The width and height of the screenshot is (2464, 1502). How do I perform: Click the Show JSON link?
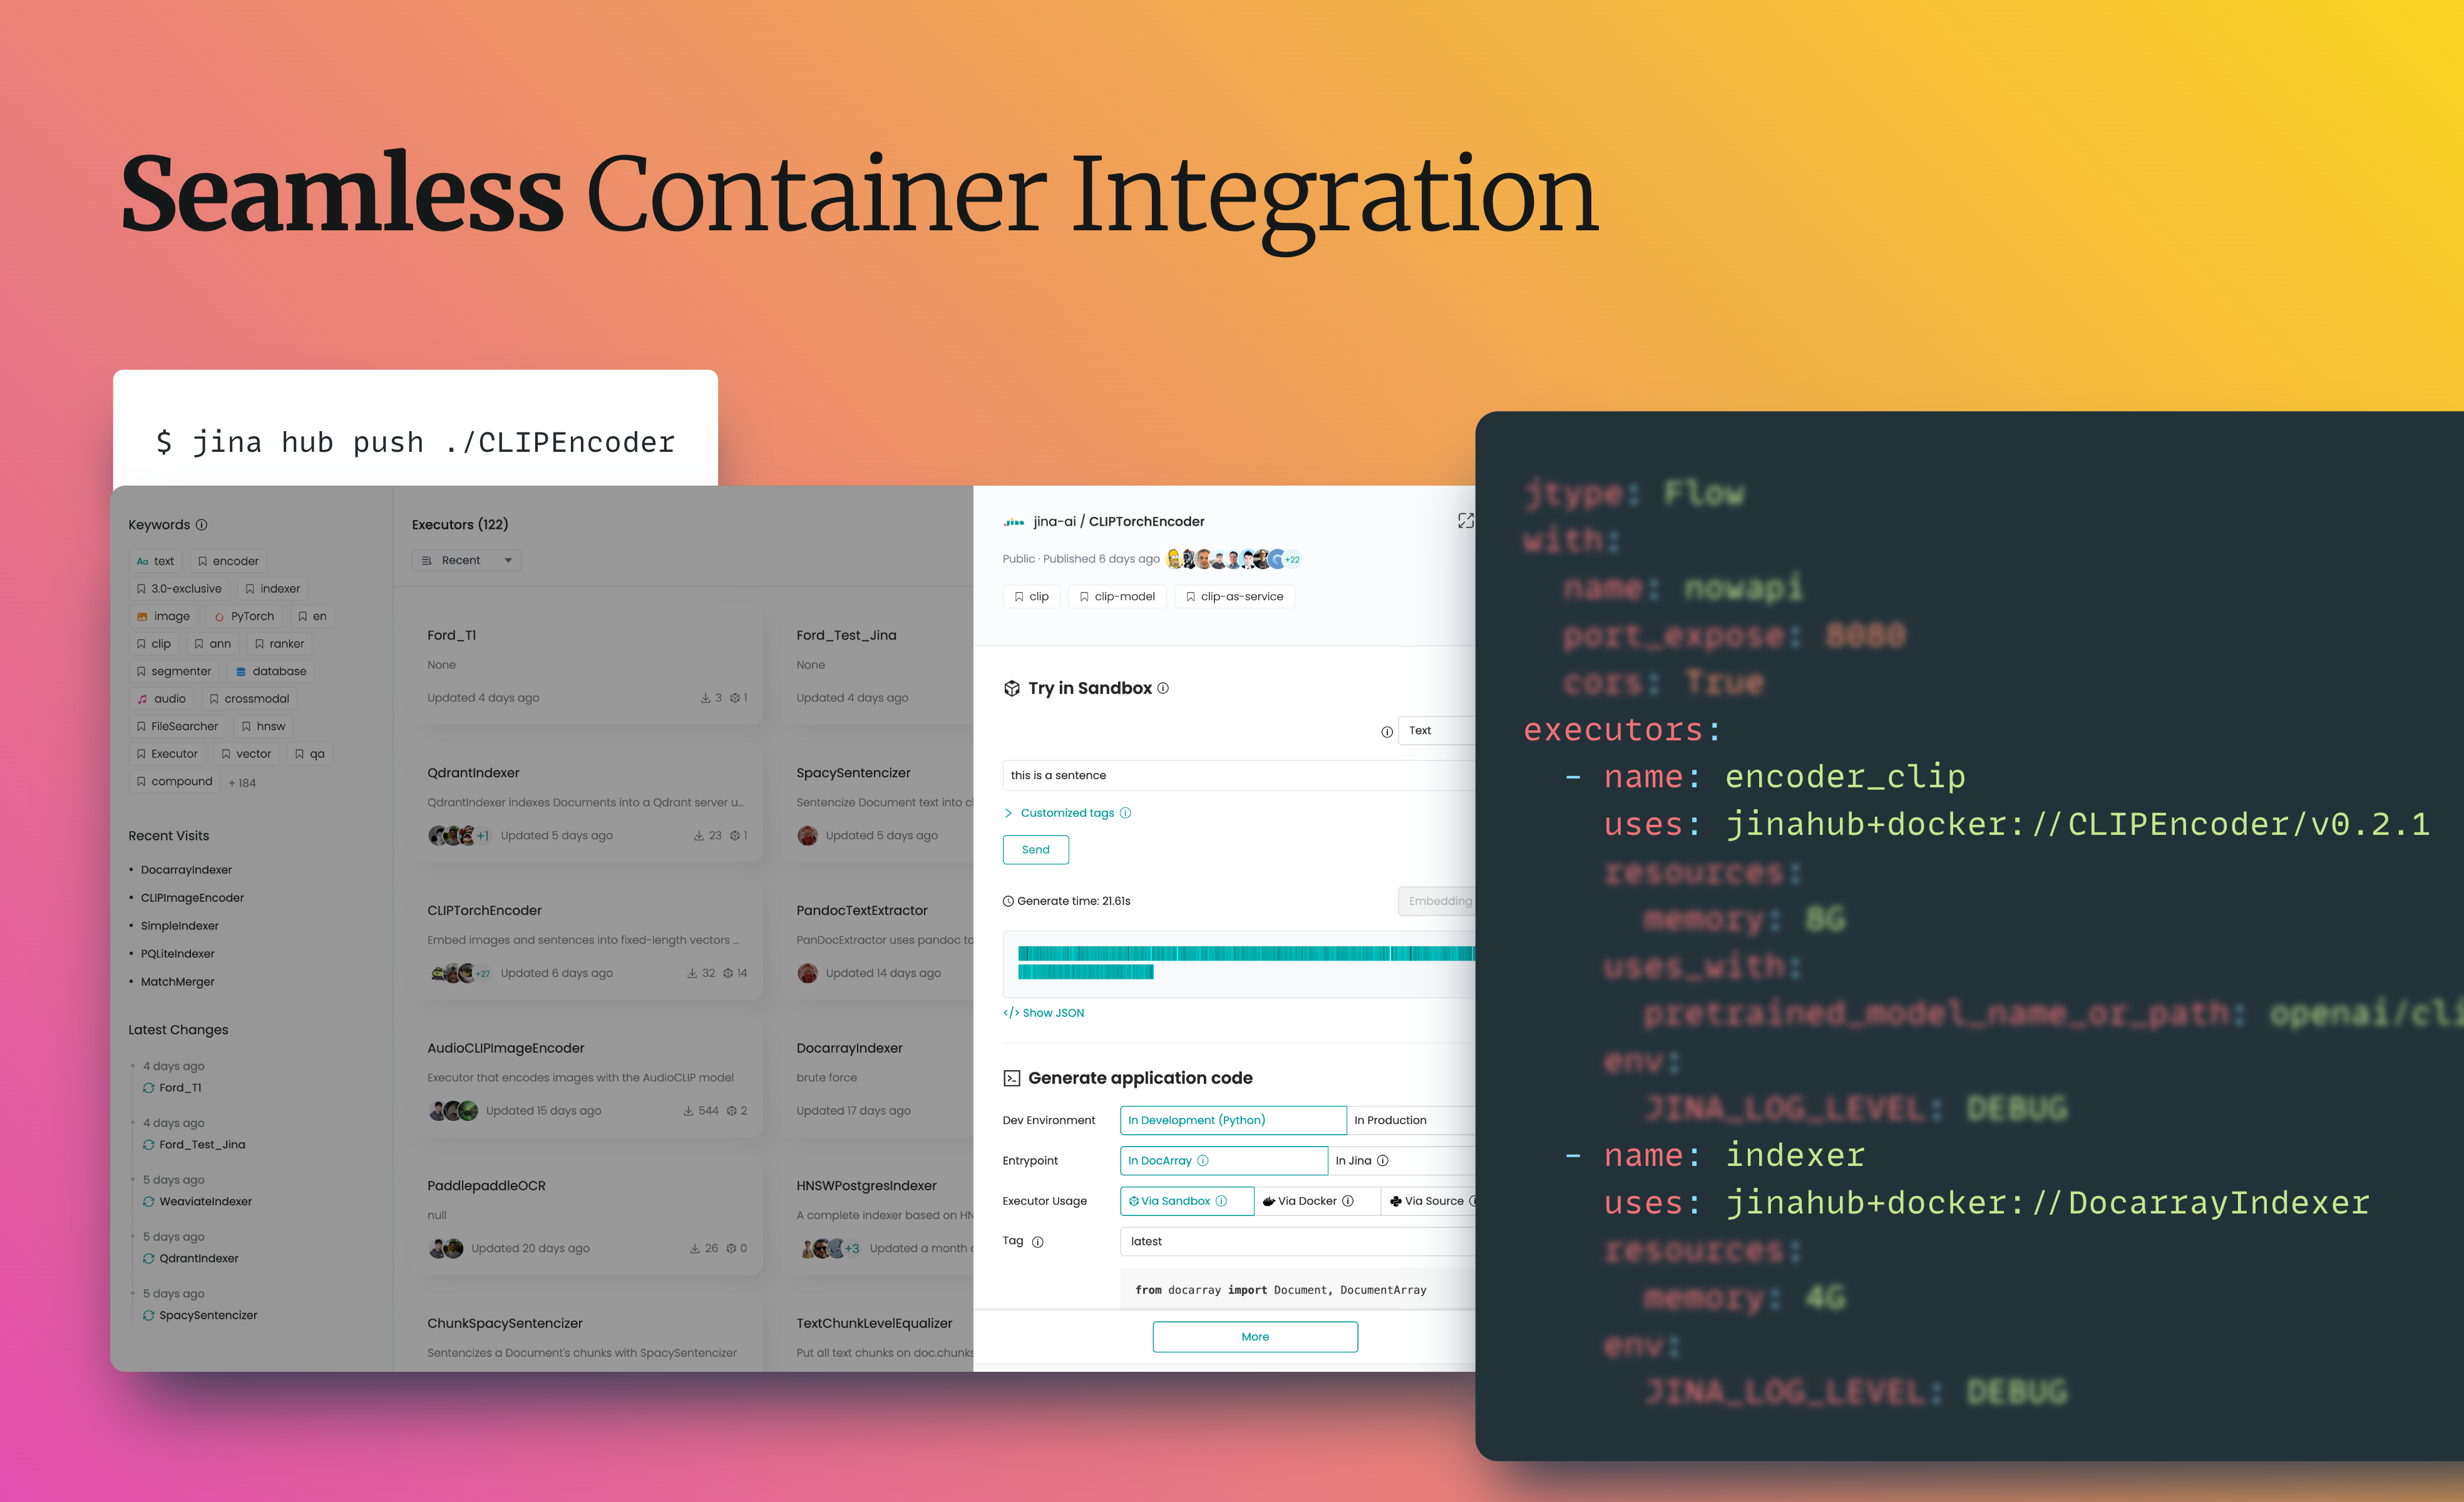pos(1044,1013)
